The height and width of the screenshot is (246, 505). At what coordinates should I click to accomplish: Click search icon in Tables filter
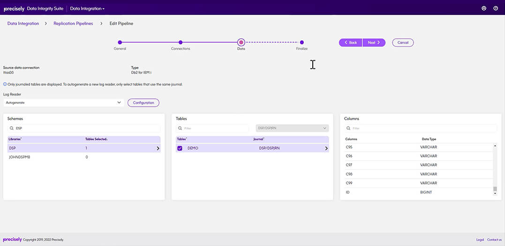(x=180, y=128)
